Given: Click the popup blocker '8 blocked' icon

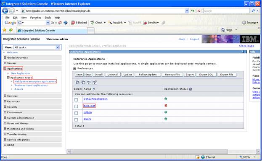Looking at the screenshot, I should tap(73, 23).
